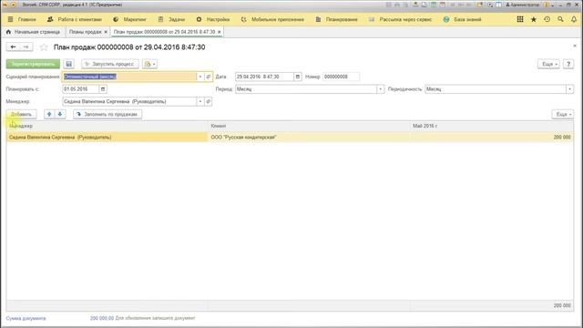Open the Favorites star in top bar

pyautogui.click(x=534, y=19)
